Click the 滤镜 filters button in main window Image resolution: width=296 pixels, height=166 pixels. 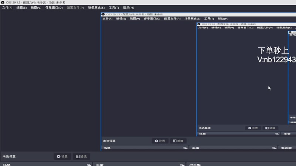coord(81,156)
